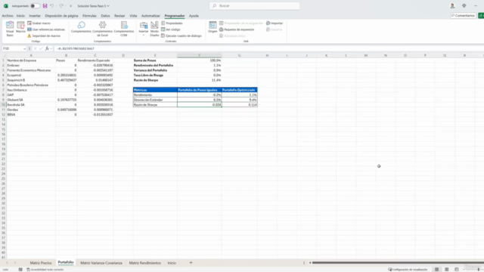
Task: Click the horizontal scrollbar
Action: [398, 263]
